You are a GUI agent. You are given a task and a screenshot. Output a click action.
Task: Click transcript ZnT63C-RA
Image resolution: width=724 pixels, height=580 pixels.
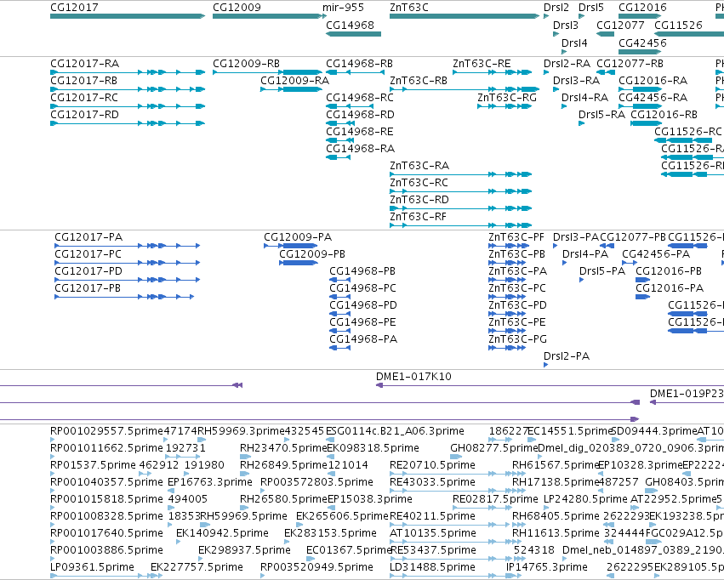tap(419, 165)
